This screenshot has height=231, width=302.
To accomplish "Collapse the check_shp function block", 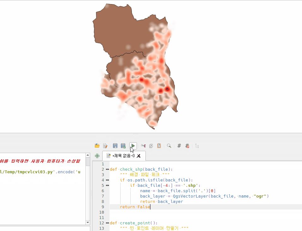I will (x=108, y=169).
